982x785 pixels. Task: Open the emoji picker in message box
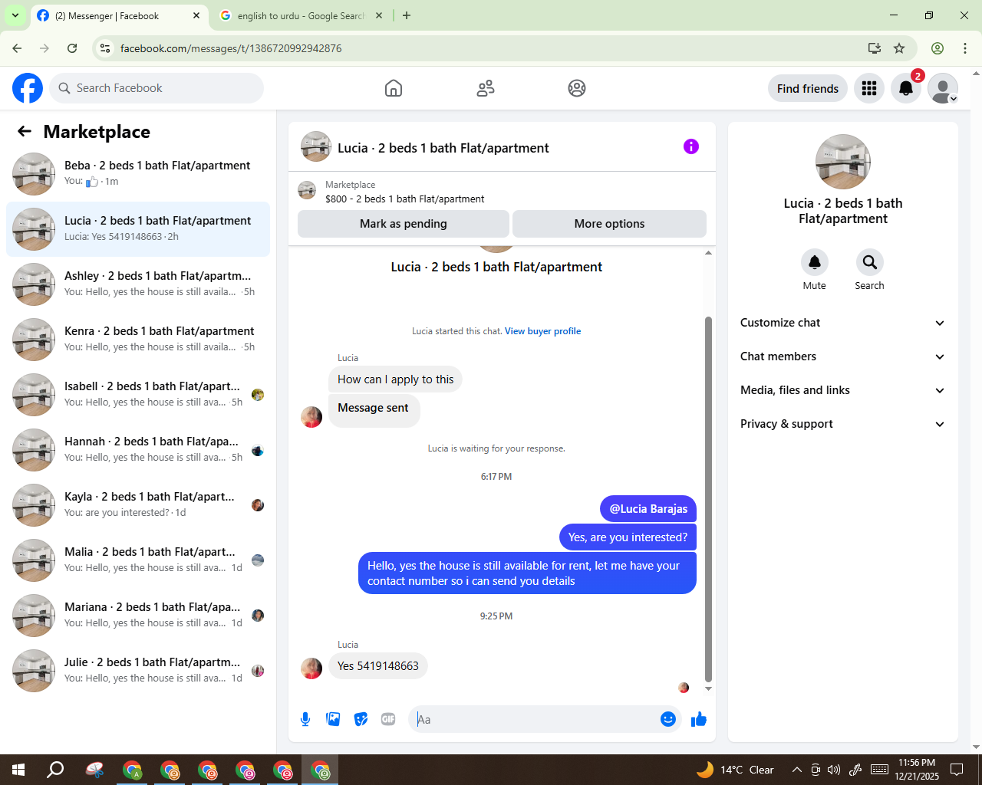click(x=668, y=719)
